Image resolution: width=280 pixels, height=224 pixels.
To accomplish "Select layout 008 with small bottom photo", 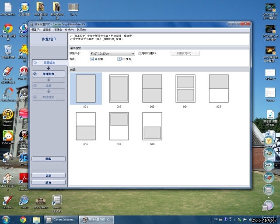I will click(152, 126).
